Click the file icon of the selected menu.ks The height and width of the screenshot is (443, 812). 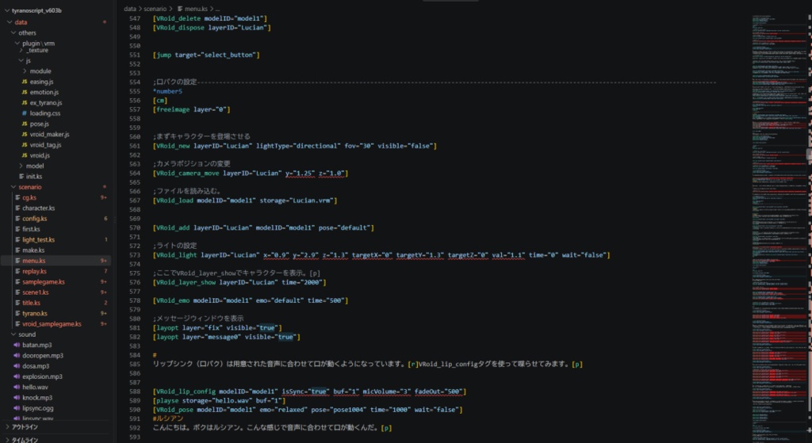tap(17, 261)
